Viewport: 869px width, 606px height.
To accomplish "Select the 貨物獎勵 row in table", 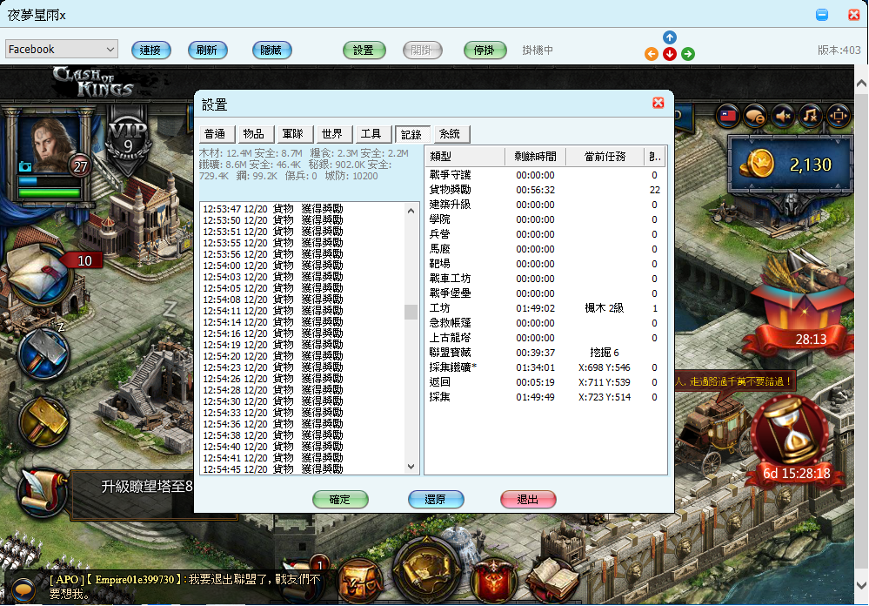I will tap(545, 190).
